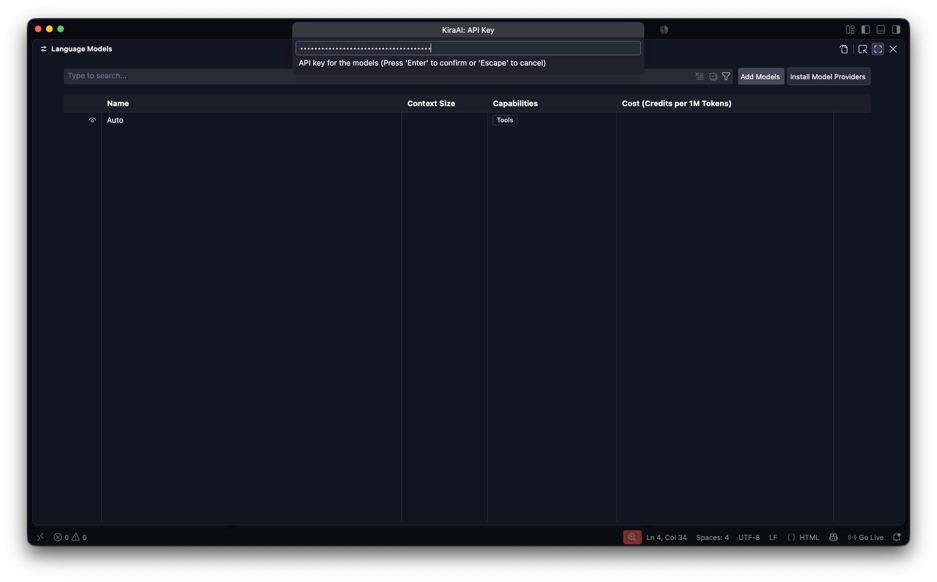Toggle maximized view of the Language Models editor
937x582 pixels.
[878, 49]
